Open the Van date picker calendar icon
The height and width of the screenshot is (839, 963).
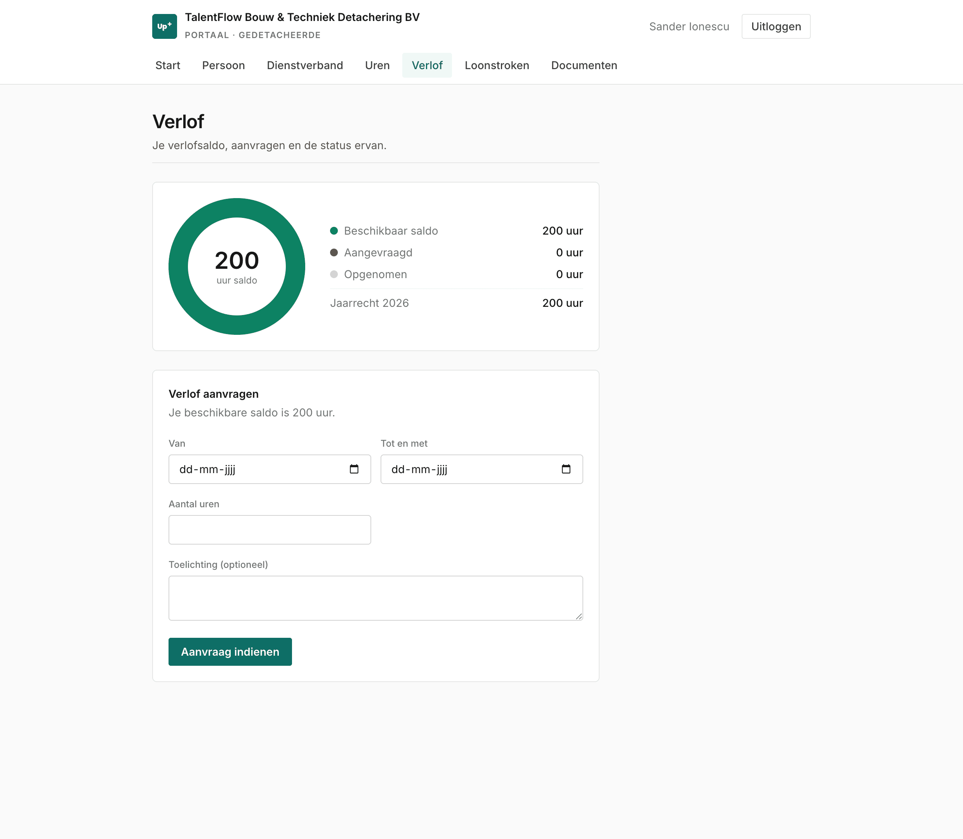click(354, 469)
